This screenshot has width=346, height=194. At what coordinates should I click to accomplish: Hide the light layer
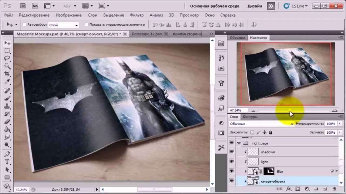point(232,161)
